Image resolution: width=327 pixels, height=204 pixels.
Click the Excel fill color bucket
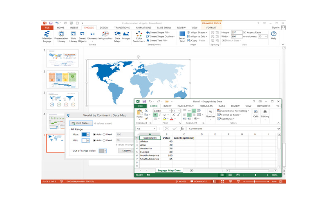coord(165,119)
